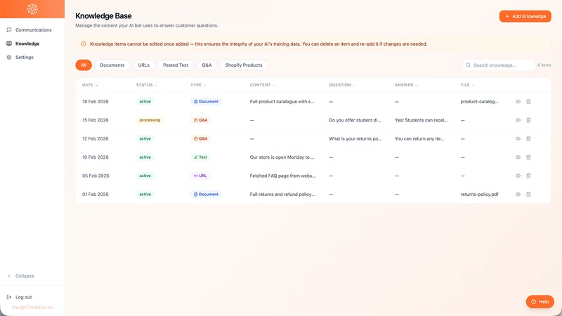Viewport: 562px width, 316px height.
Task: Open Communications in the sidebar
Action: (x=30, y=29)
